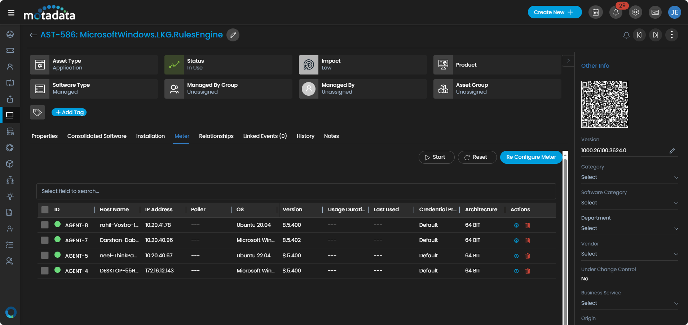Check the AGENT-7 row checkbox
This screenshot has height=325, width=688.
[45, 240]
